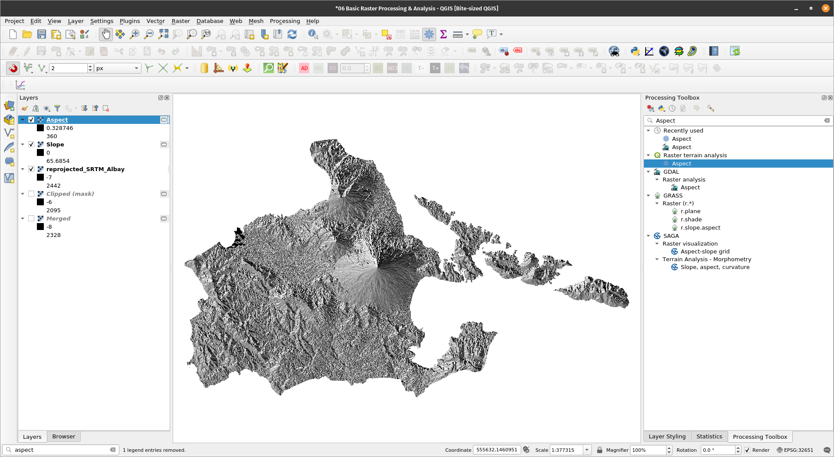
Task: Collapse the Aspect layer legend
Action: (x=23, y=120)
